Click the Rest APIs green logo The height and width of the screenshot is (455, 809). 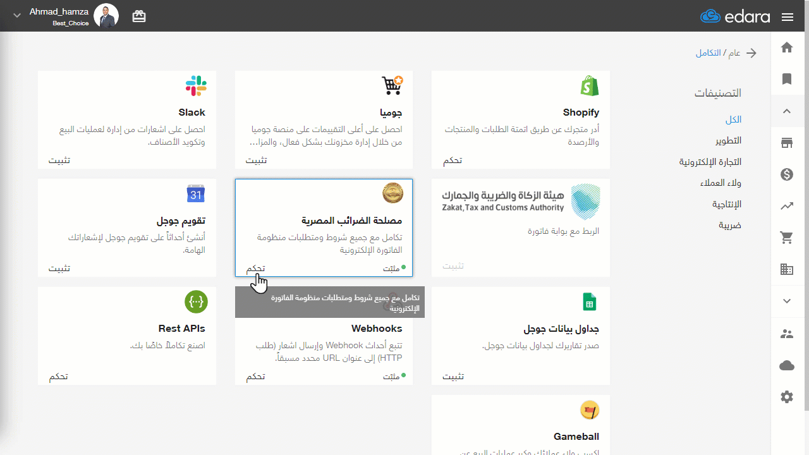pyautogui.click(x=196, y=302)
